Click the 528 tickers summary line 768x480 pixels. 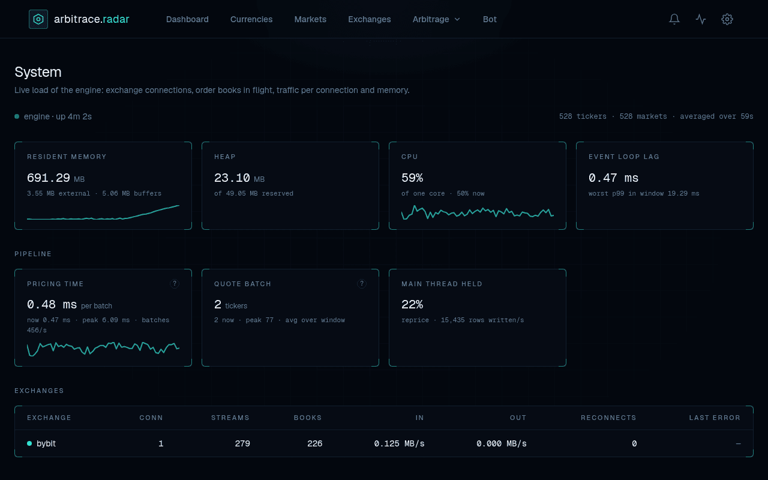[x=656, y=116]
